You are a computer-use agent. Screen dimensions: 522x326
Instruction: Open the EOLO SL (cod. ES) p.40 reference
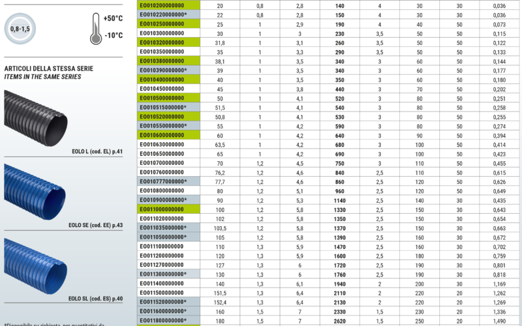[x=95, y=299]
